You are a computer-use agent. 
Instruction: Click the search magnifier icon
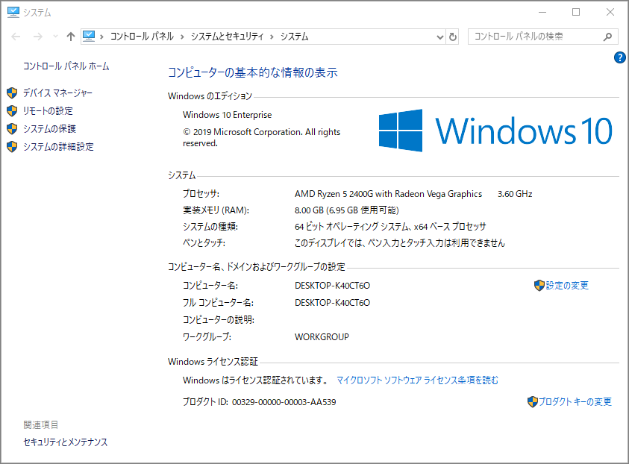point(608,36)
